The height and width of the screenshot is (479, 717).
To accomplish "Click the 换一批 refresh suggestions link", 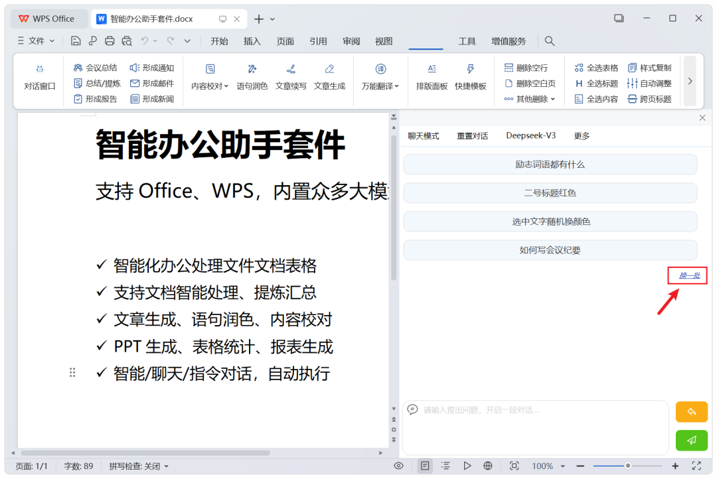I will pos(689,275).
